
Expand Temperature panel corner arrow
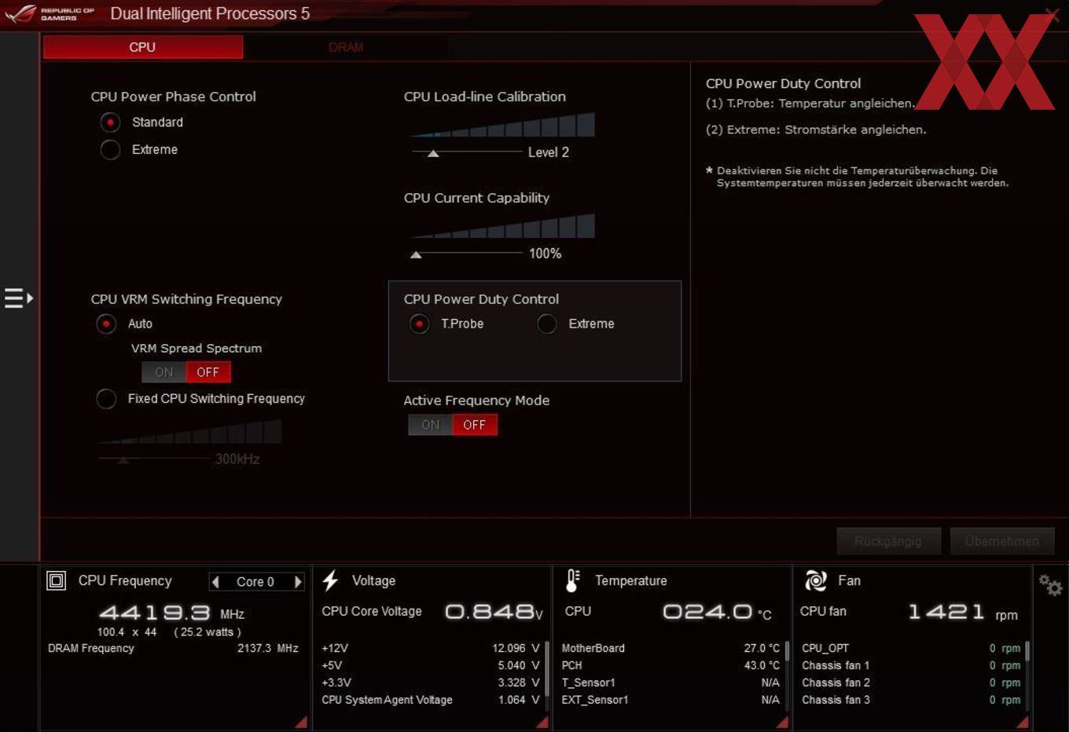[x=782, y=722]
